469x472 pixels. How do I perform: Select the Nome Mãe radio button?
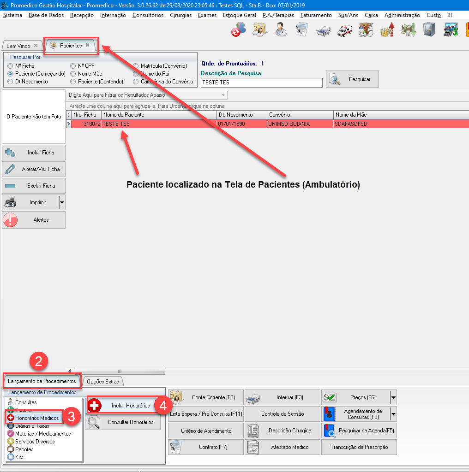tap(73, 74)
